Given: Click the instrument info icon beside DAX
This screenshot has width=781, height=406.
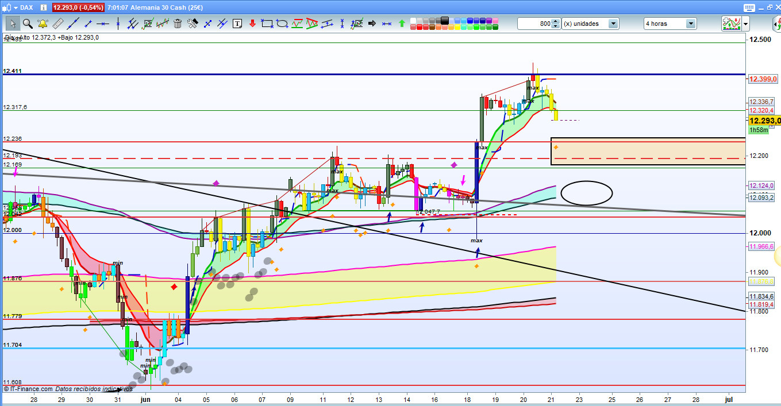Looking at the screenshot, I should click(43, 7).
